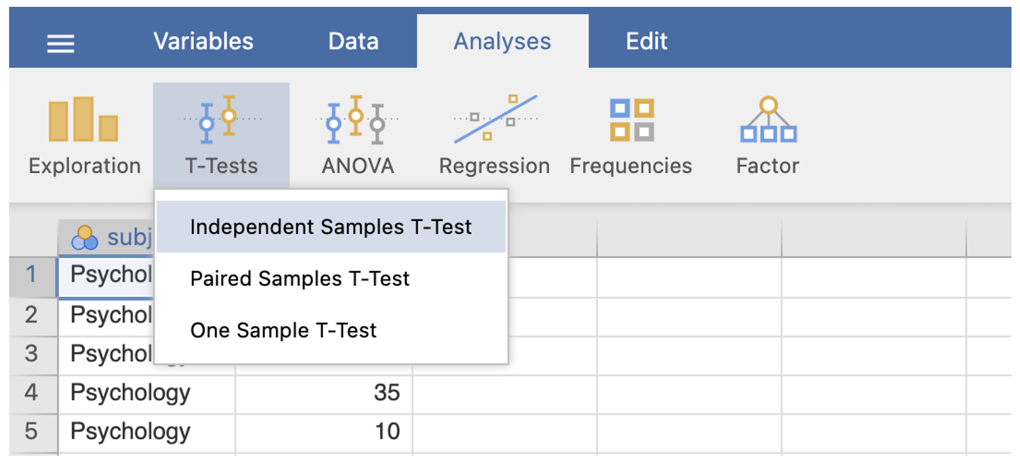
Task: Choose Independent Samples T-Test
Action: [x=331, y=227]
